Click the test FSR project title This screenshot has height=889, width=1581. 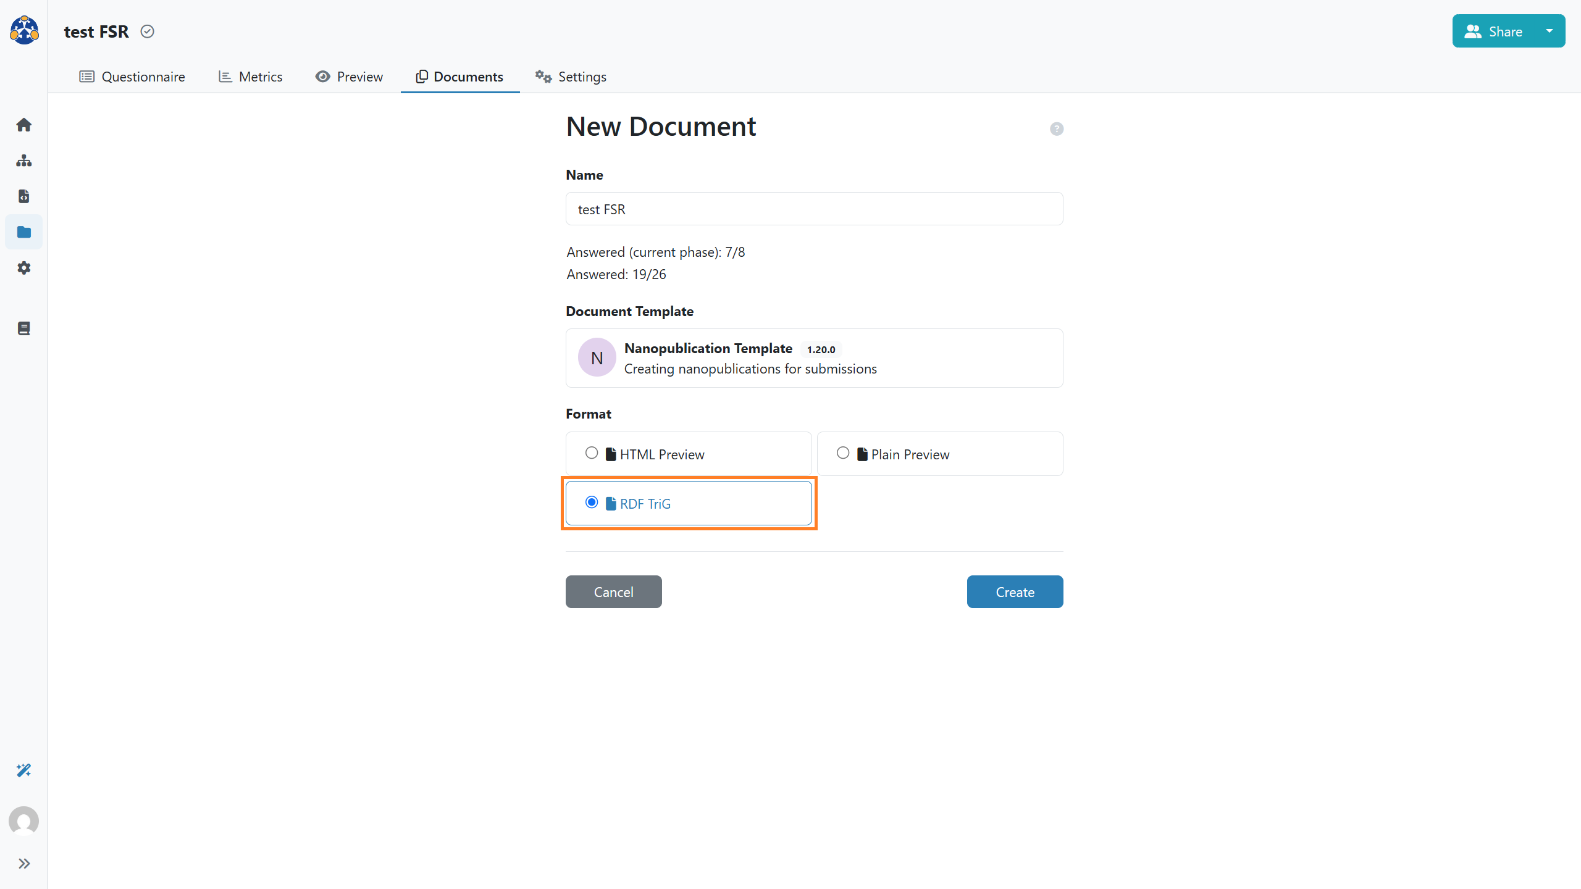(x=96, y=31)
